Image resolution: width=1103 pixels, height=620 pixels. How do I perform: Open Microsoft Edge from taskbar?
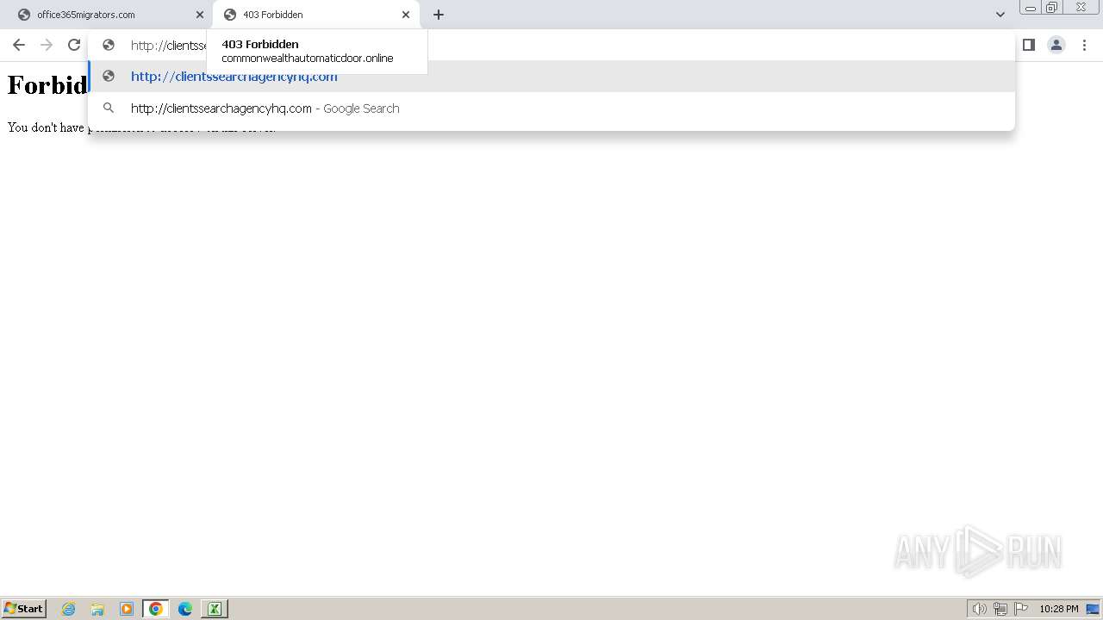pos(185,609)
